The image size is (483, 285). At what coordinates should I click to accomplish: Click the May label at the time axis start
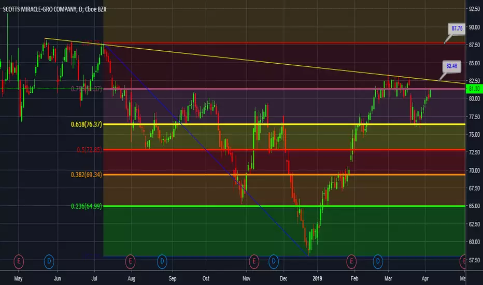pyautogui.click(x=18, y=279)
